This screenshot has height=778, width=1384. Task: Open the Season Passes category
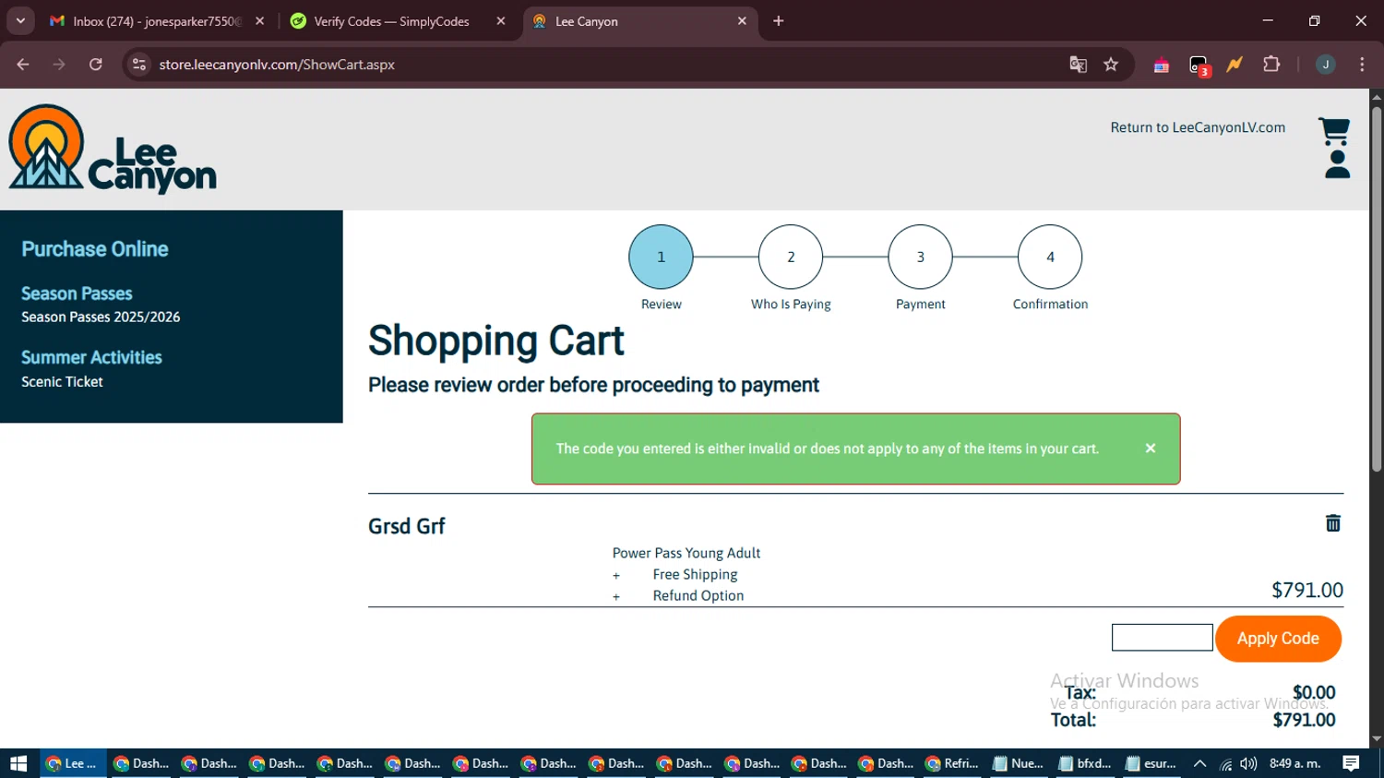coord(77,293)
